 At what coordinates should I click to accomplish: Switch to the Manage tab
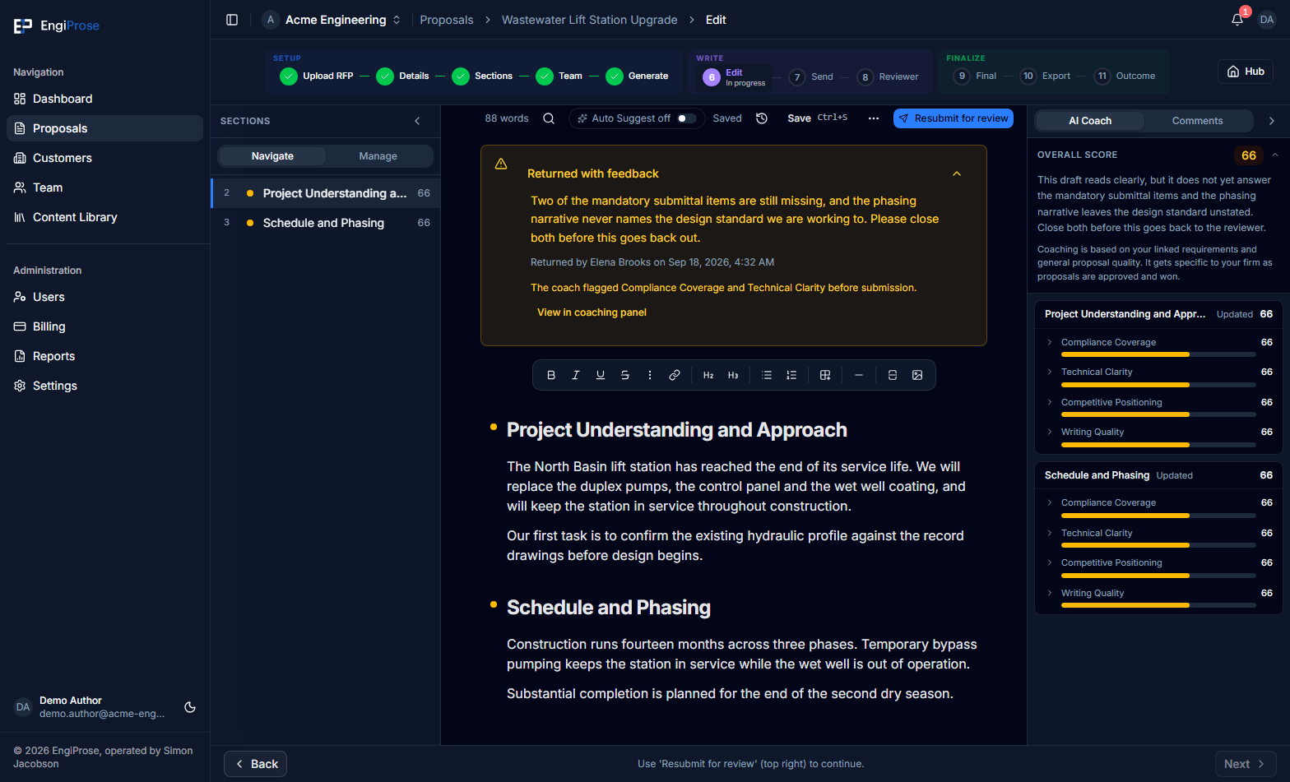(x=378, y=156)
